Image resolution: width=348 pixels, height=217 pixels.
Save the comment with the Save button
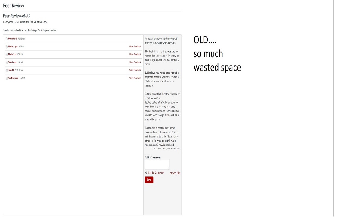click(x=149, y=180)
